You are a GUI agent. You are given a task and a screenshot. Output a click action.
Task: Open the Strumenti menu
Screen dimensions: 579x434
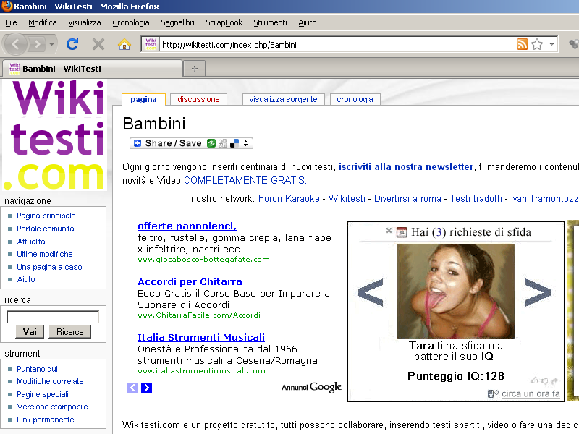(x=270, y=22)
